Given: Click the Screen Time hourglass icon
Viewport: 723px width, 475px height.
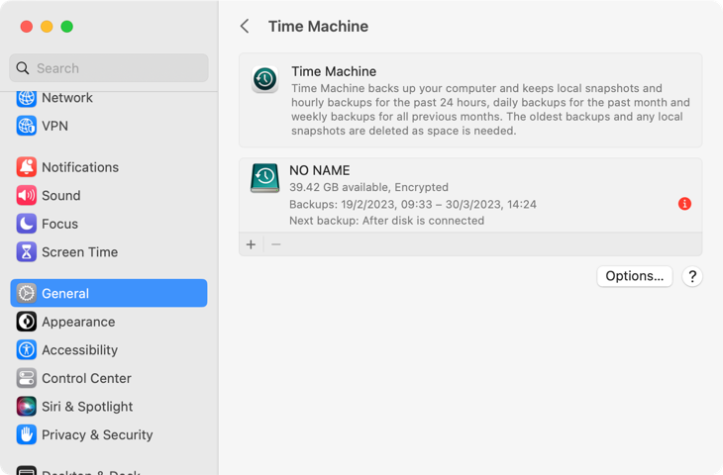Looking at the screenshot, I should click(x=27, y=252).
